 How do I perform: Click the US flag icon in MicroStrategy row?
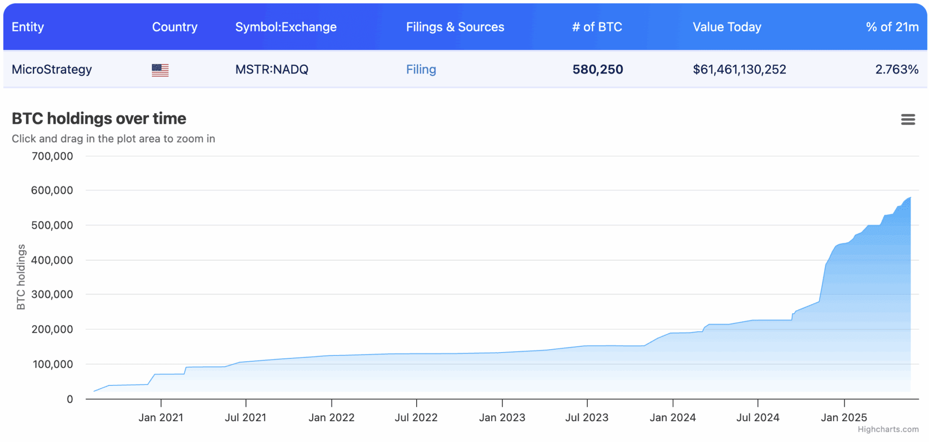tap(160, 70)
